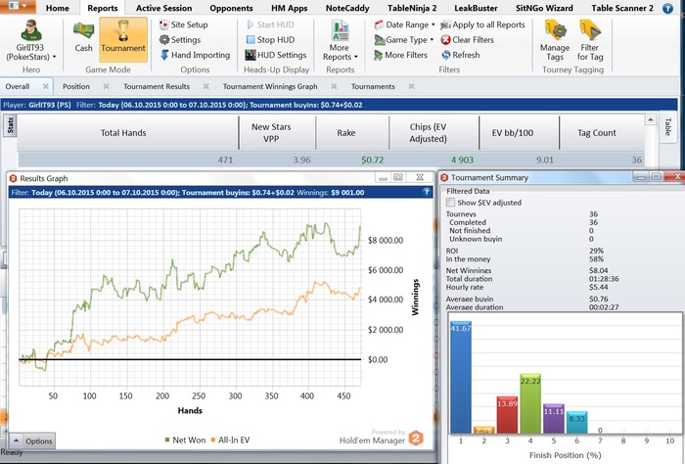
Task: Click the stats grid scroll-up arrow
Action: (x=651, y=119)
